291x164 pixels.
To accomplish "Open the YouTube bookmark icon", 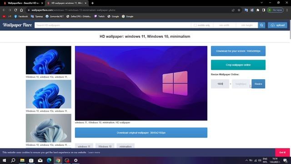I will pyautogui.click(x=4, y=16).
